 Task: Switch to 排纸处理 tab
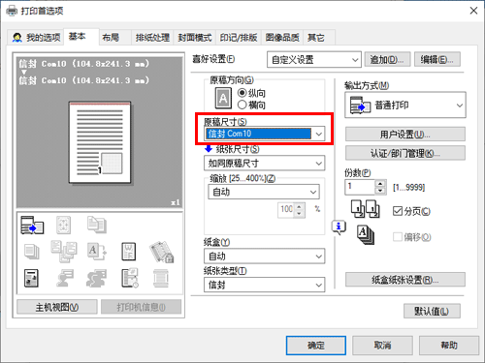[x=152, y=38]
